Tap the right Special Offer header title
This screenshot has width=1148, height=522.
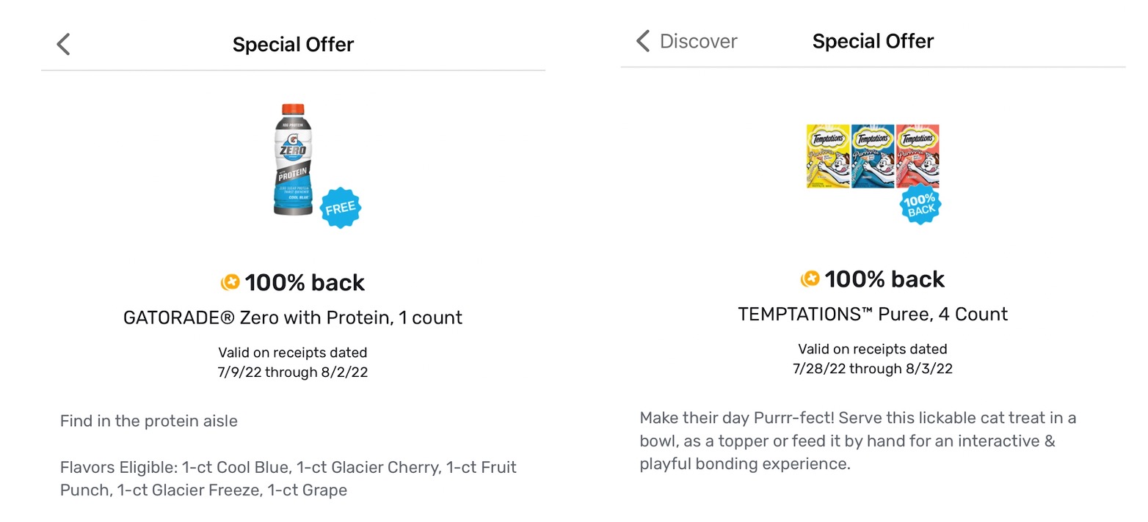pos(873,41)
